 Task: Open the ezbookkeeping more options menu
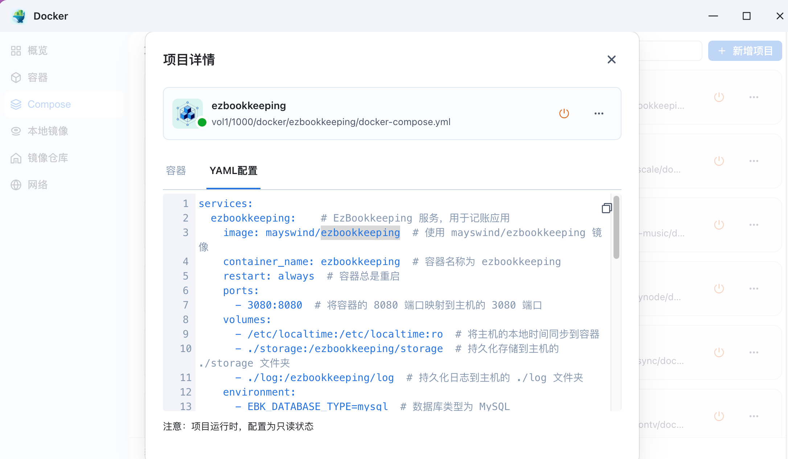(x=599, y=113)
